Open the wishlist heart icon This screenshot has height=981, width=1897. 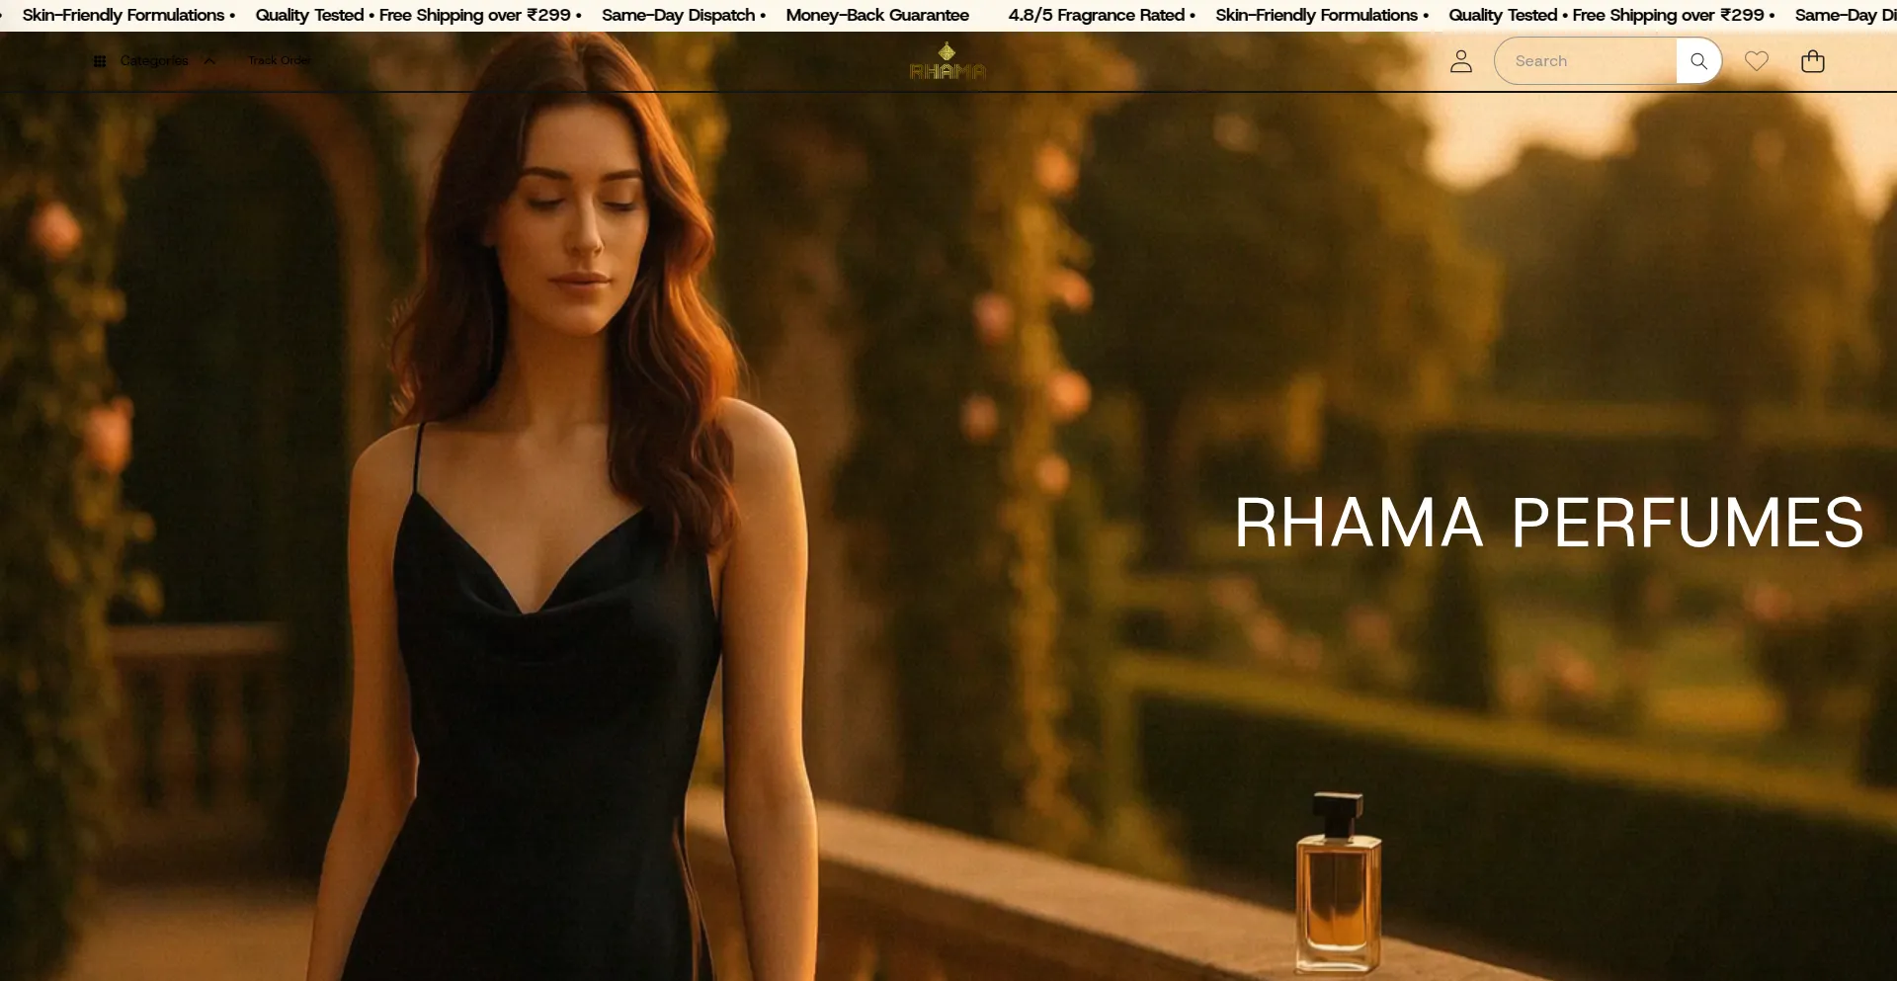pyautogui.click(x=1757, y=61)
